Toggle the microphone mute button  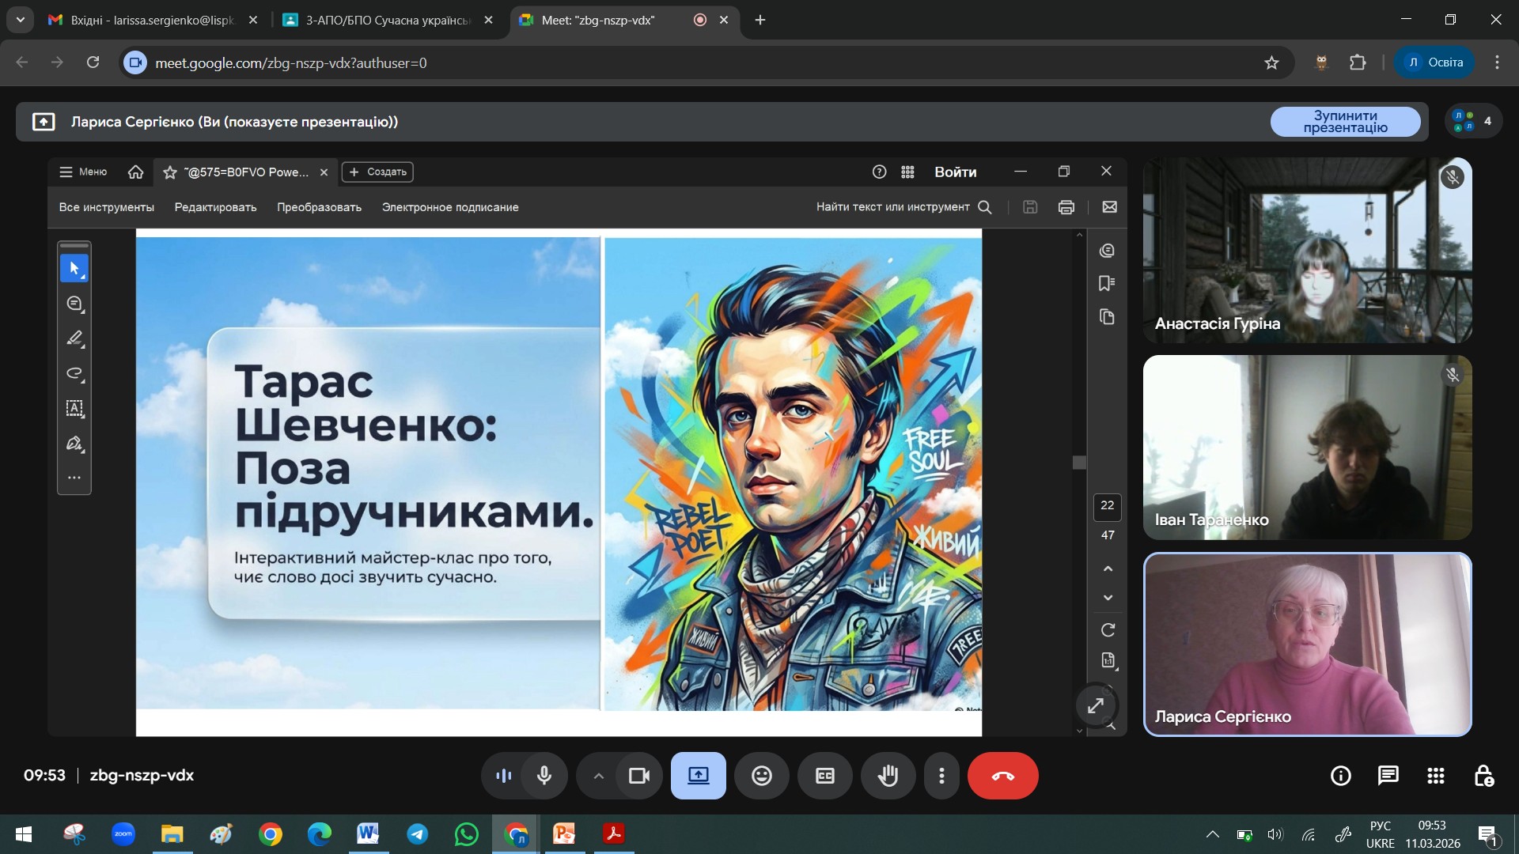pos(544,776)
